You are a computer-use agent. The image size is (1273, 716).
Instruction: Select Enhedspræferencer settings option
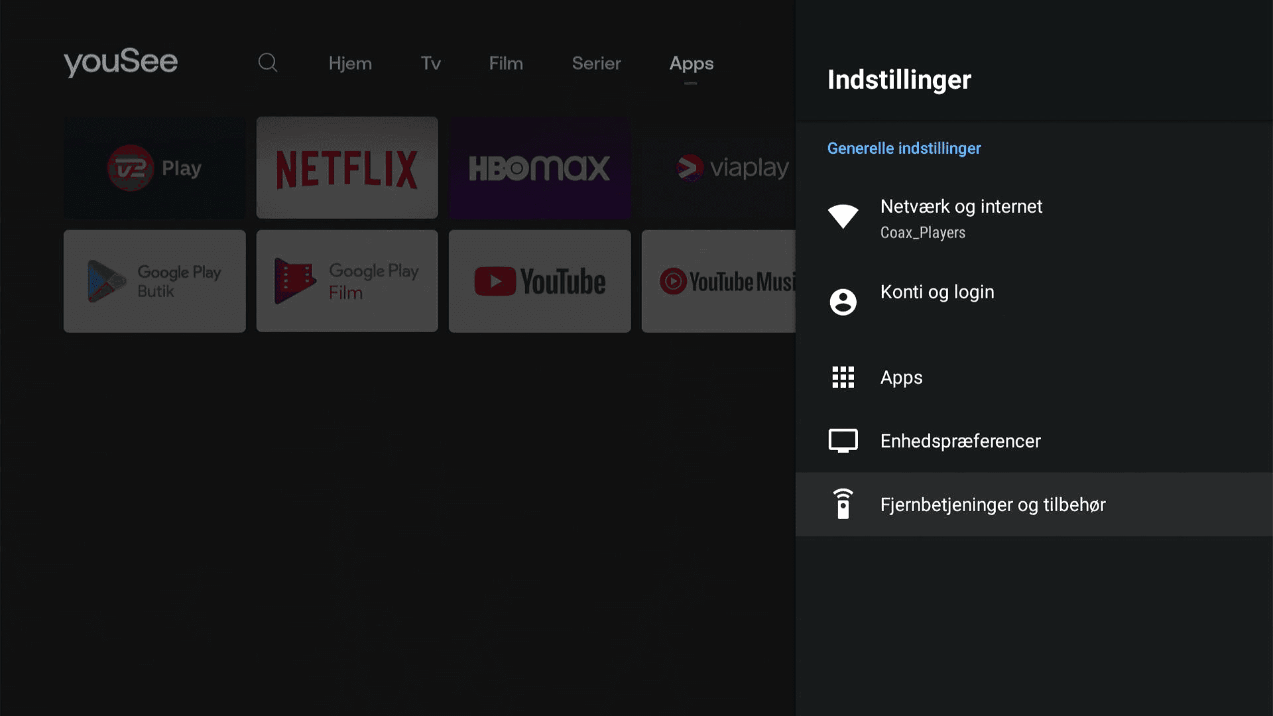coord(960,440)
